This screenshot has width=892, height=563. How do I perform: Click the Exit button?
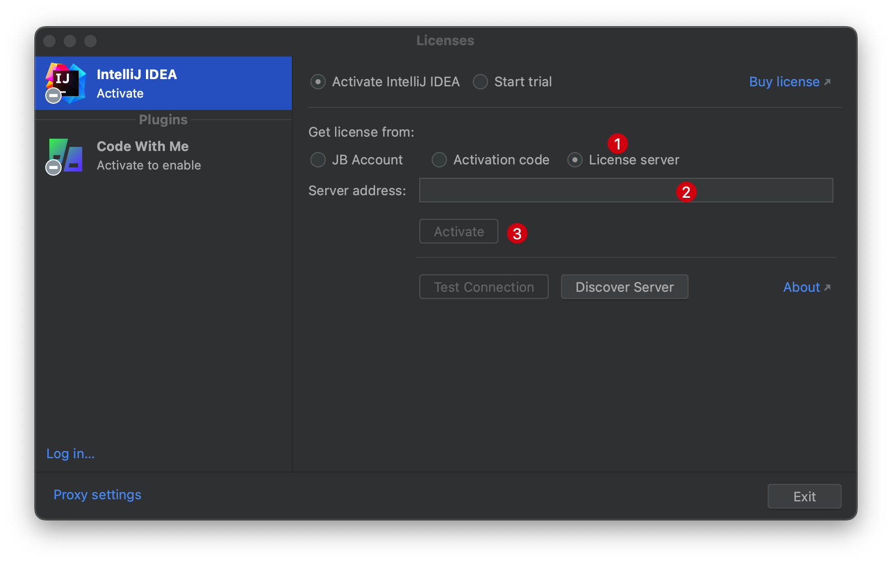click(x=805, y=496)
